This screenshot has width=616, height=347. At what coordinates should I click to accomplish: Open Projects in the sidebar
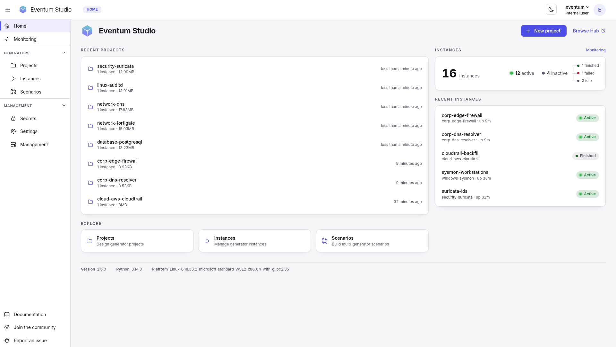(x=35, y=66)
